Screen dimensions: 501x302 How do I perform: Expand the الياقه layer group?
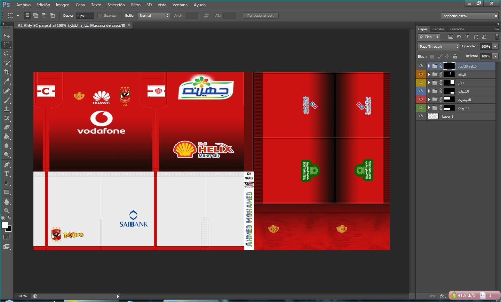(x=429, y=74)
